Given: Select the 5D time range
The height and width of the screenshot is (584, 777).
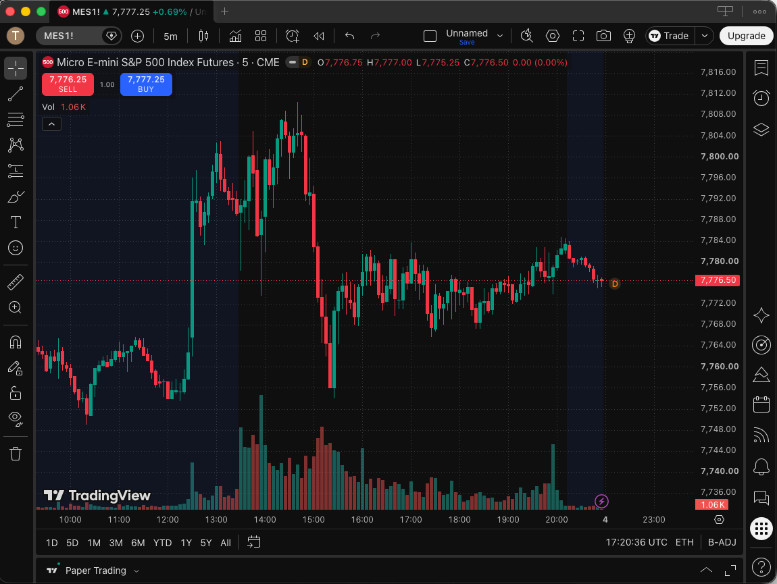Looking at the screenshot, I should click(72, 543).
